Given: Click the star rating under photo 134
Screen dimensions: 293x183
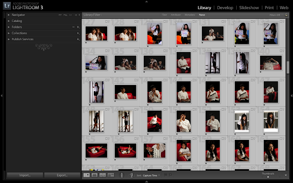Looking at the screenshot, I should (x=86, y=72).
